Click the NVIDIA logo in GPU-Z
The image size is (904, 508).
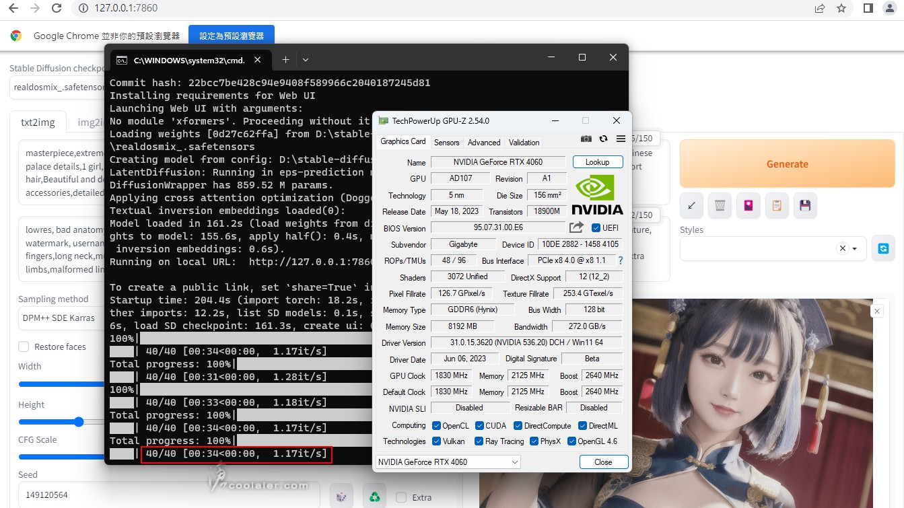point(597,194)
